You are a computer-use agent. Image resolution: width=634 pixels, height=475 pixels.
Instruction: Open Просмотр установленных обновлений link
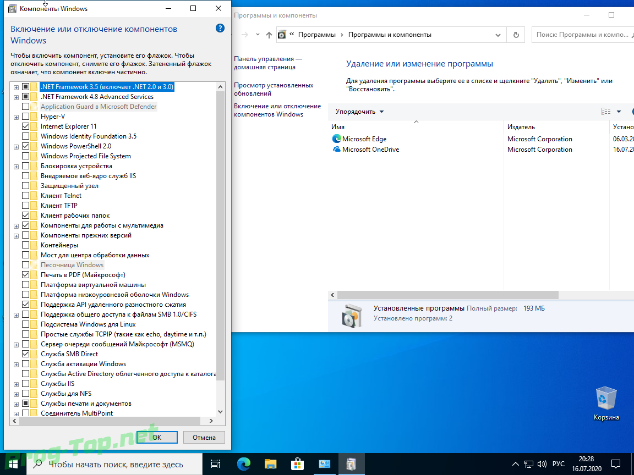(x=274, y=89)
